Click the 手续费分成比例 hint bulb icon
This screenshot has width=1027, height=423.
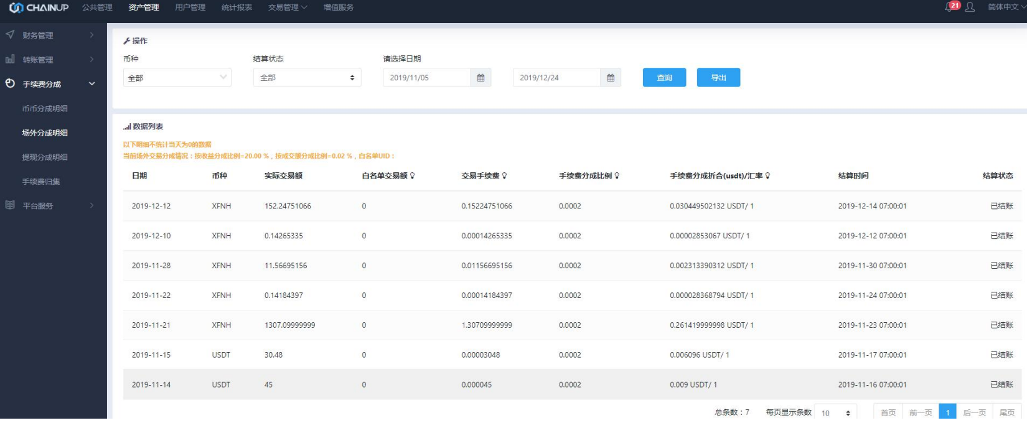click(x=617, y=176)
